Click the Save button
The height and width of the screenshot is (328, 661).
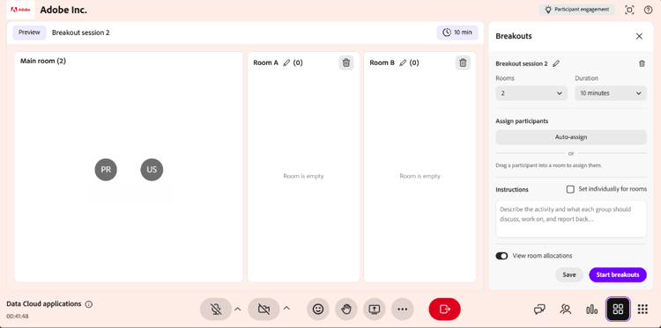point(569,275)
